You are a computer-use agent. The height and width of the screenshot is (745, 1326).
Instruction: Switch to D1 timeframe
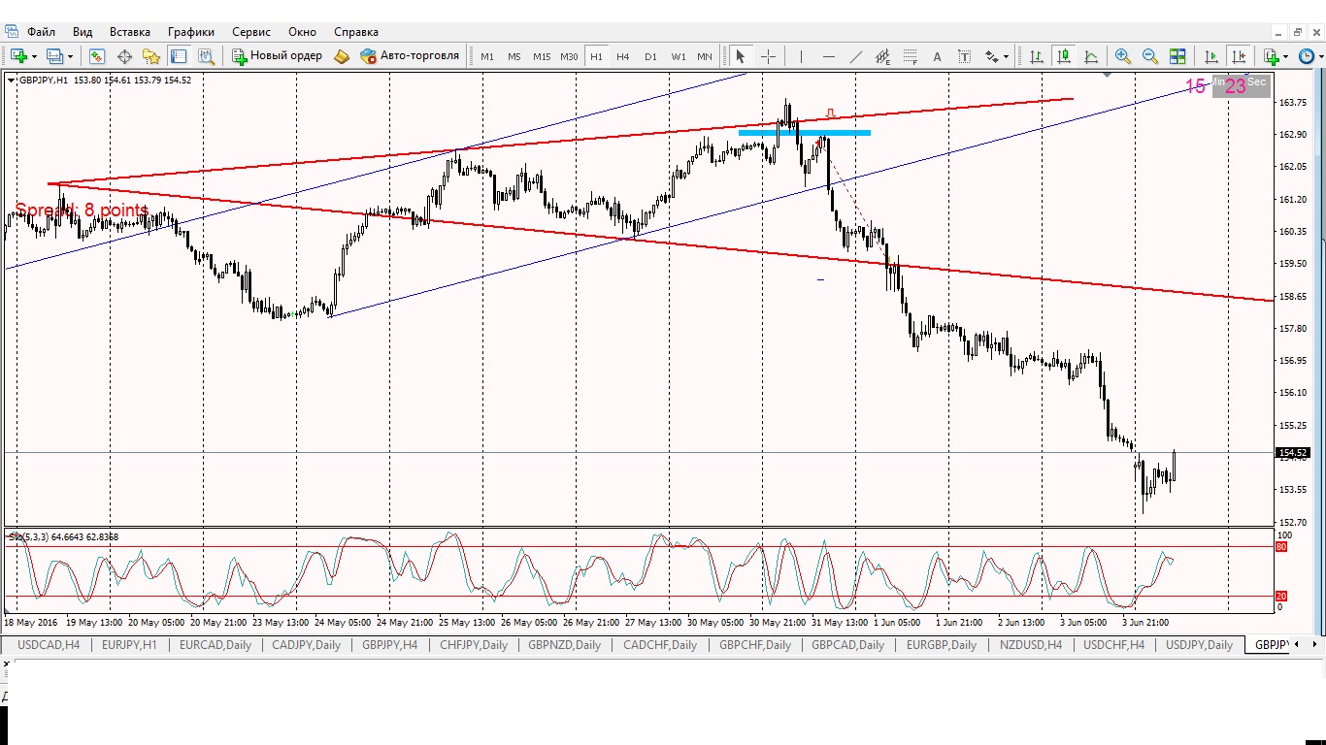point(650,56)
